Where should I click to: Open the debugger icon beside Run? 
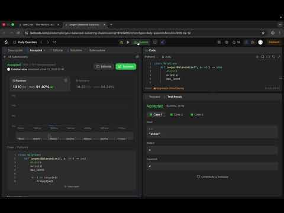coord(121,42)
